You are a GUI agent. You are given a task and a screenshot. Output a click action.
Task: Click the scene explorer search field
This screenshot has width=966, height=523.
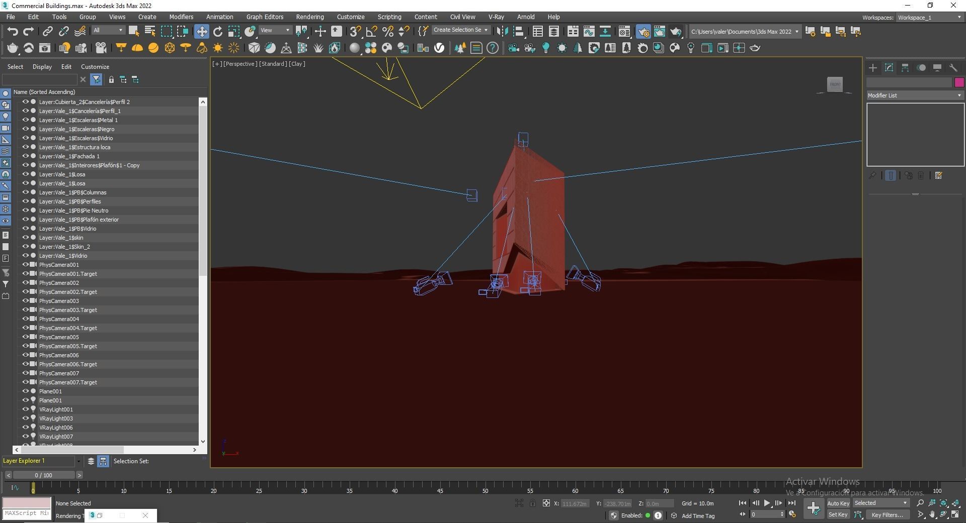40,79
